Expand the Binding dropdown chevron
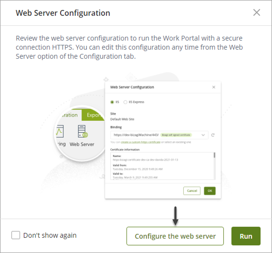Image resolution: width=272 pixels, height=253 pixels. (x=203, y=135)
